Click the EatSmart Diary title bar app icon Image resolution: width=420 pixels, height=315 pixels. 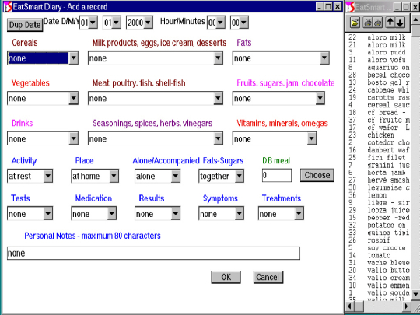tap(8, 7)
